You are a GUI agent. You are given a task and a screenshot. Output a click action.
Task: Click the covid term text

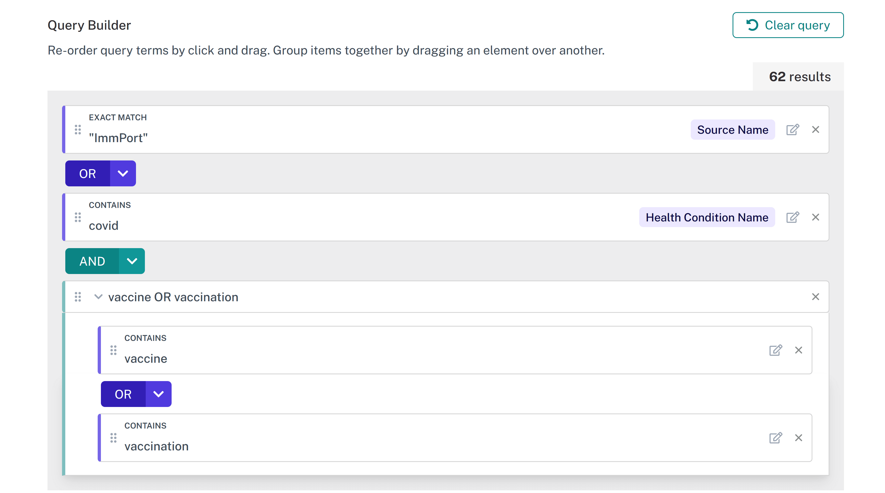pyautogui.click(x=103, y=226)
